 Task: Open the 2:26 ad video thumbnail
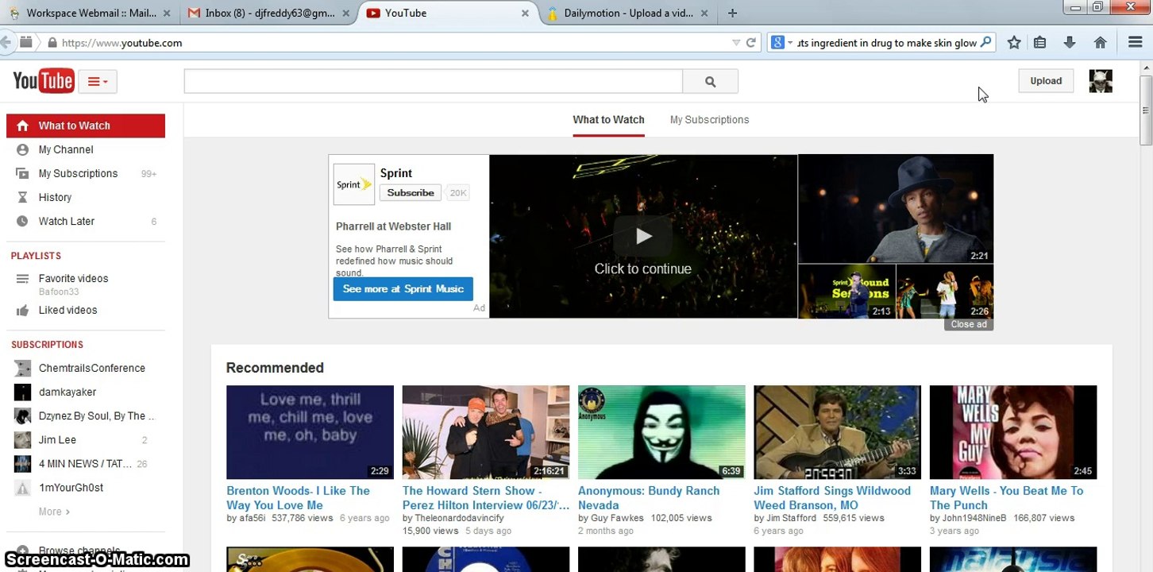pos(945,292)
